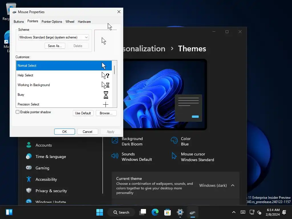Click Browse... for cursor file
The width and height of the screenshot is (292, 219).
click(x=106, y=113)
